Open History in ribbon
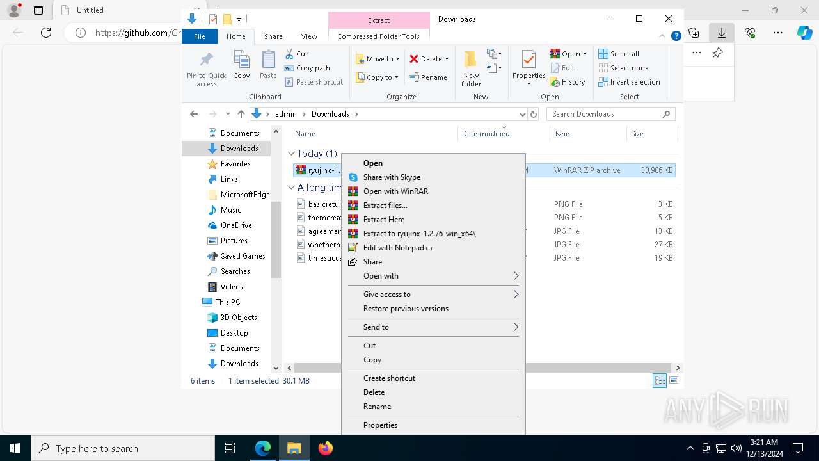Screen dimensions: 819x461 [568, 82]
